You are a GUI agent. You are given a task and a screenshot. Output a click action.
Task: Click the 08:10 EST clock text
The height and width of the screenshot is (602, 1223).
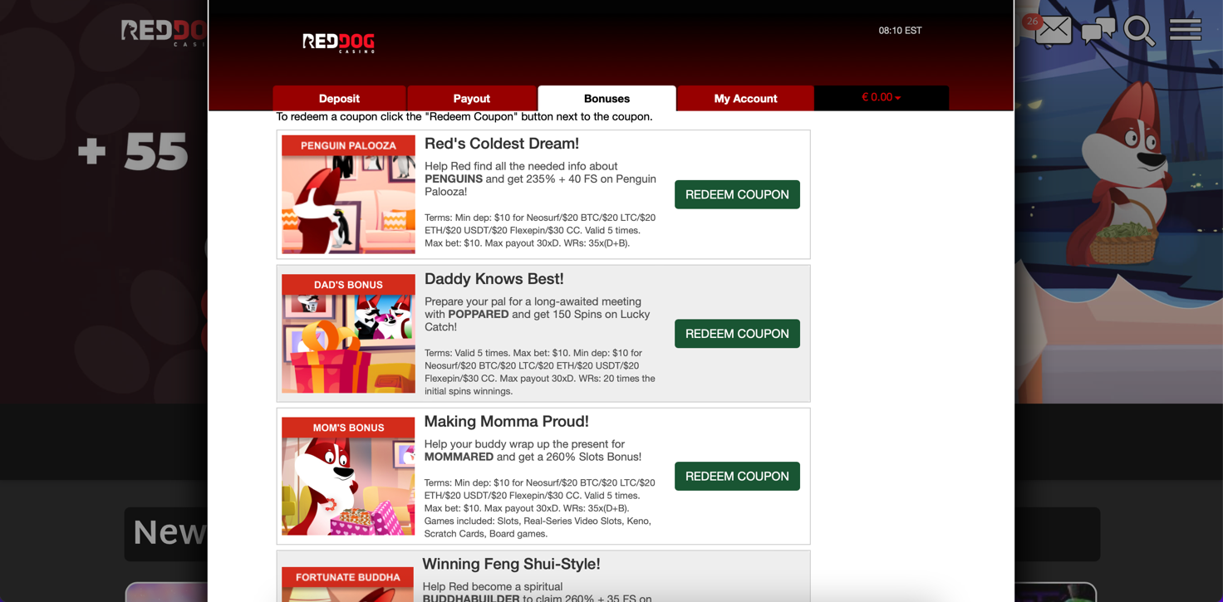[900, 31]
